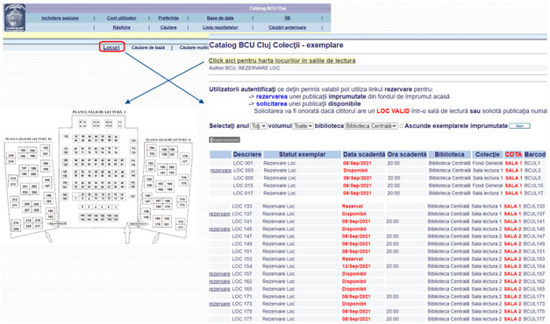Image resolution: width=550 pixels, height=324 pixels.
Task: Open the volume dropdown showing Toate
Action: [x=303, y=126]
